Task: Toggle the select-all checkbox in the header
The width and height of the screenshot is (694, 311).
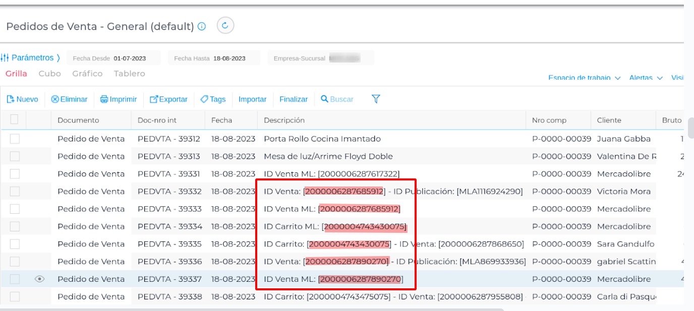Action: click(14, 119)
